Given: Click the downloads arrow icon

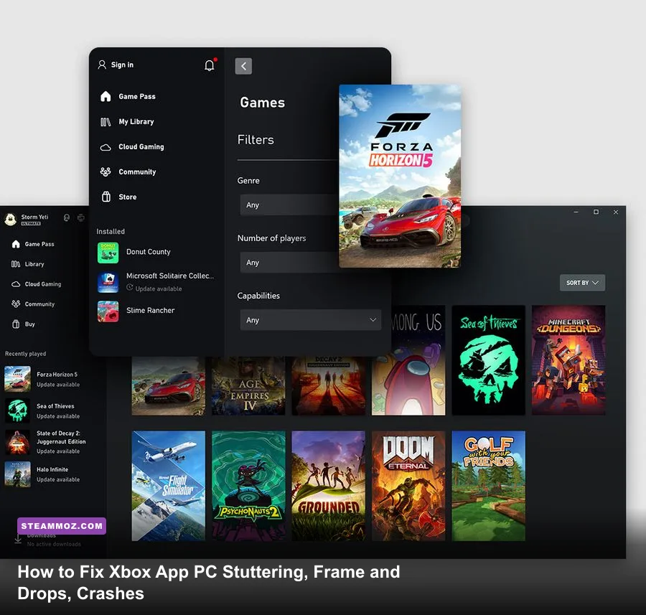Looking at the screenshot, I should pyautogui.click(x=18, y=539).
